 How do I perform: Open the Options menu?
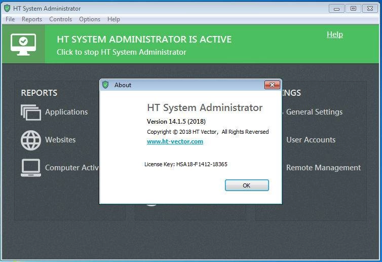pos(90,19)
